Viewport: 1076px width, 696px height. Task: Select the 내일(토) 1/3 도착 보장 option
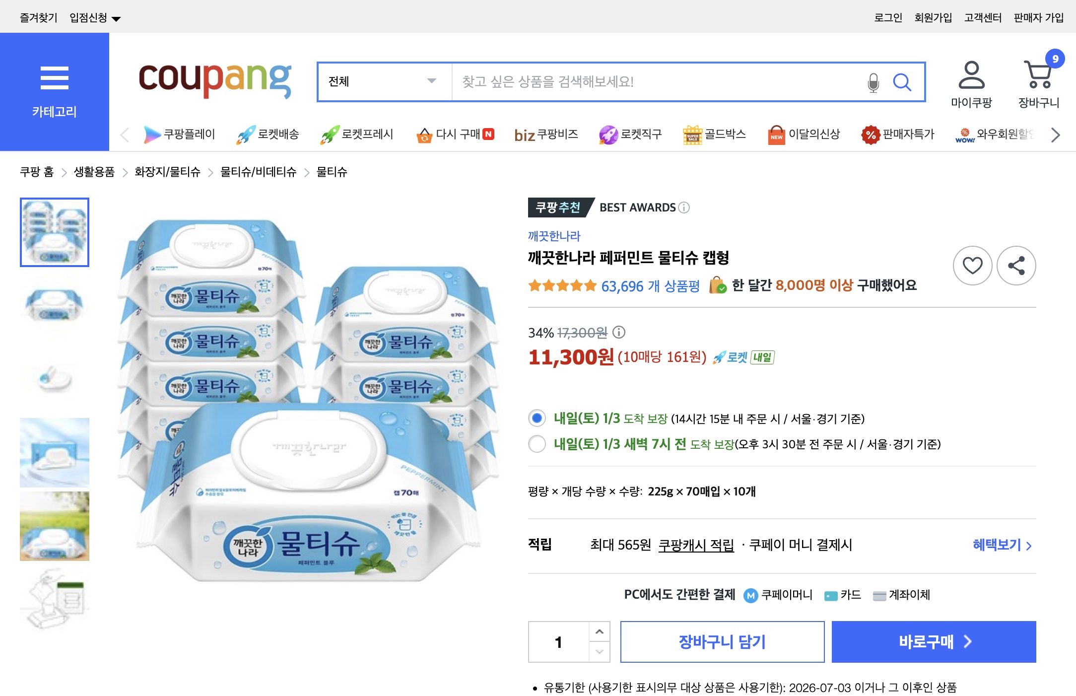click(537, 418)
